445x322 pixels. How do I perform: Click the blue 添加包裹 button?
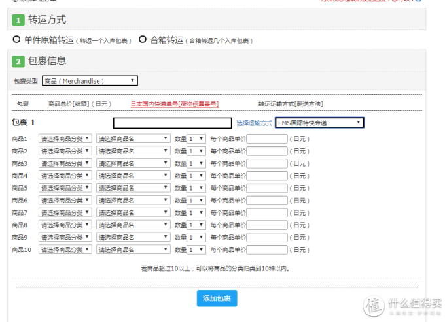(217, 298)
